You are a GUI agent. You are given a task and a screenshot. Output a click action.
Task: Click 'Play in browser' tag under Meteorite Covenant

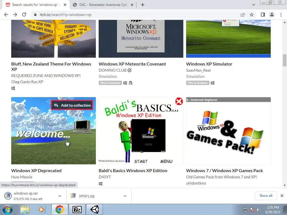[110, 83]
